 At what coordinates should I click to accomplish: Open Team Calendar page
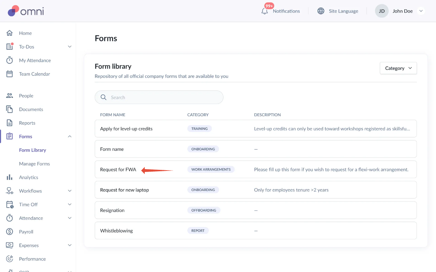[x=35, y=74]
